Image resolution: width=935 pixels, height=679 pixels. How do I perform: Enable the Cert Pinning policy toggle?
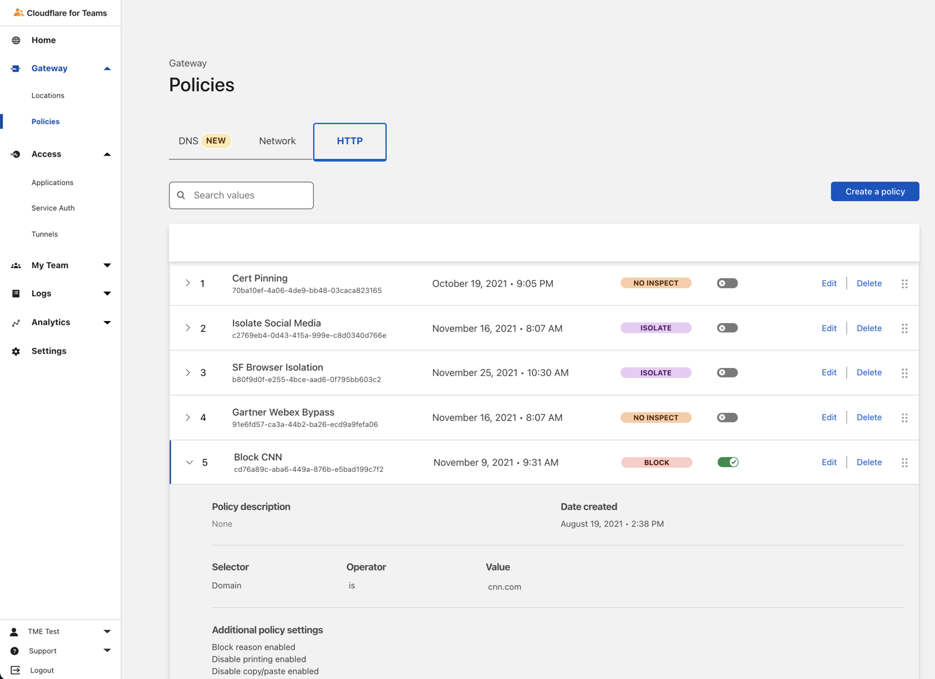tap(727, 284)
